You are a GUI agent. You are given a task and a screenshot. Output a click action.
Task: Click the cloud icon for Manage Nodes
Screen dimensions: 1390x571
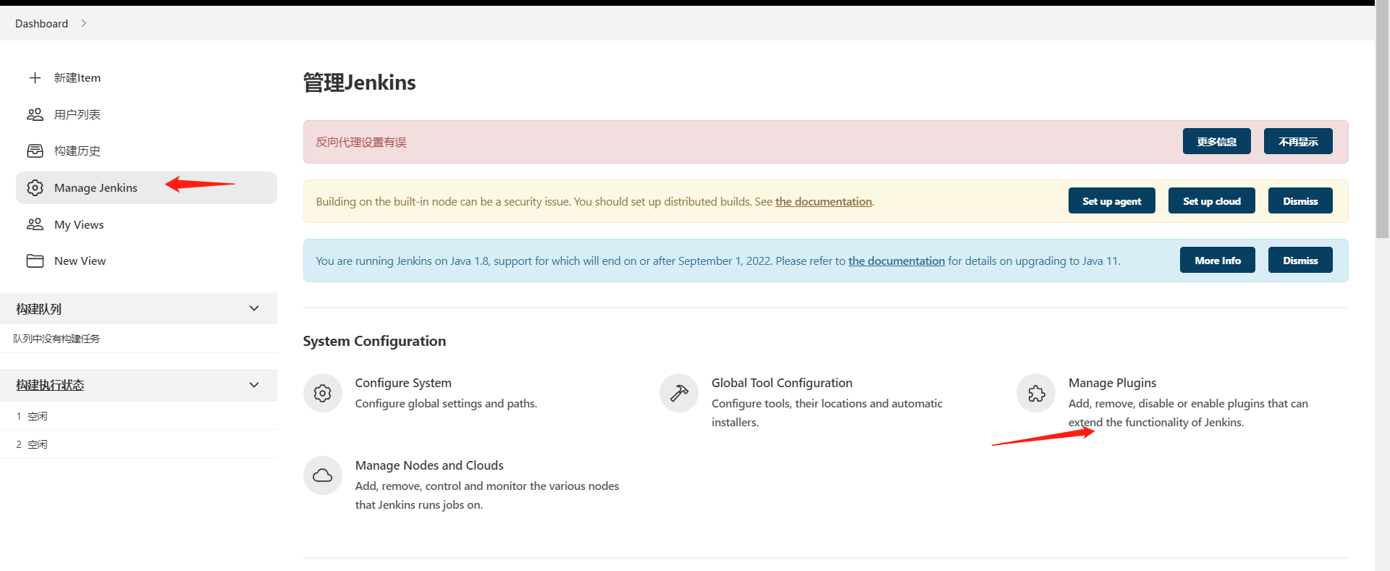323,475
